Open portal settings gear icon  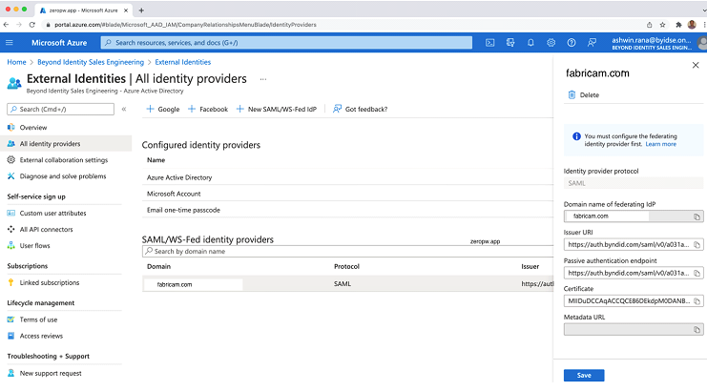(x=551, y=42)
